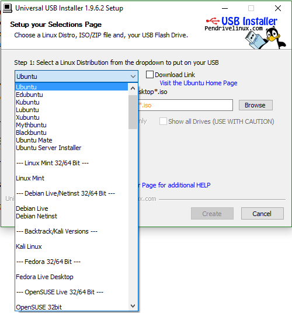This screenshot has height=313, width=292.
Task: Click the Debian Live/Netinst 32/64 Bit header row
Action: (x=71, y=193)
